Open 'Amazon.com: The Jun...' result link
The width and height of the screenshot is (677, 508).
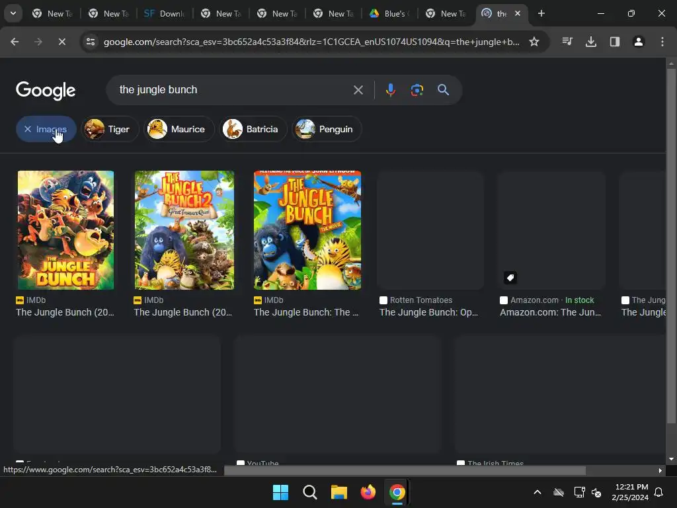coord(551,312)
